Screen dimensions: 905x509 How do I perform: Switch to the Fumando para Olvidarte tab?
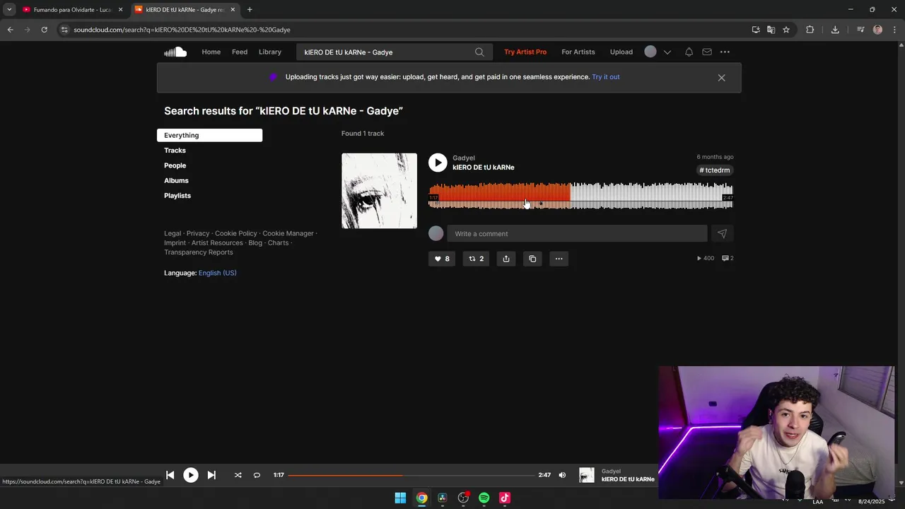(x=73, y=10)
